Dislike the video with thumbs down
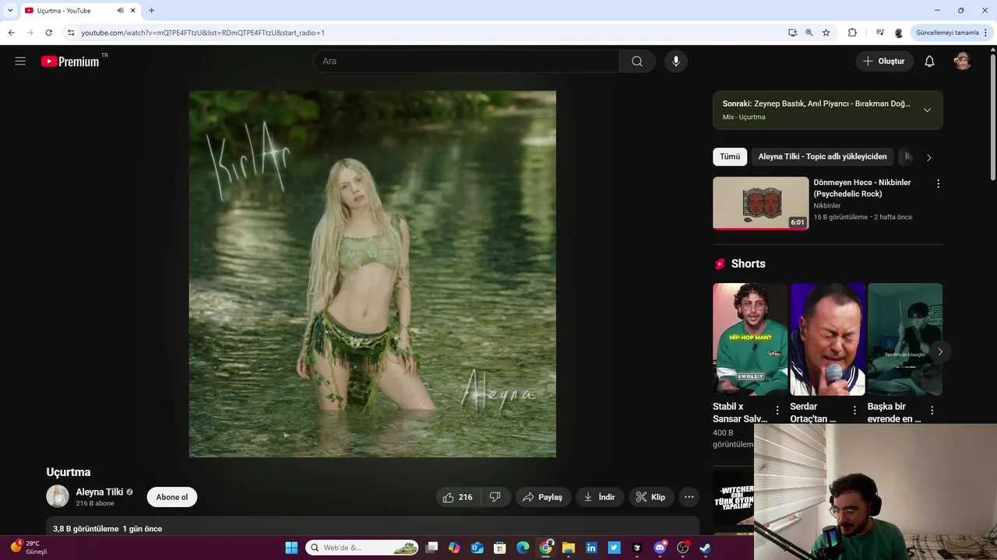The height and width of the screenshot is (560, 997). click(x=495, y=497)
